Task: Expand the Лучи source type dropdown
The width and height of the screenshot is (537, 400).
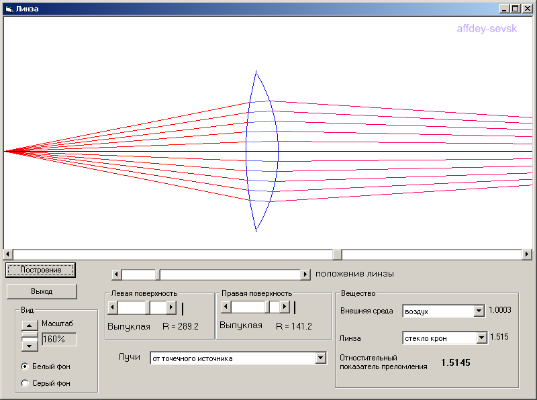Action: coord(320,358)
